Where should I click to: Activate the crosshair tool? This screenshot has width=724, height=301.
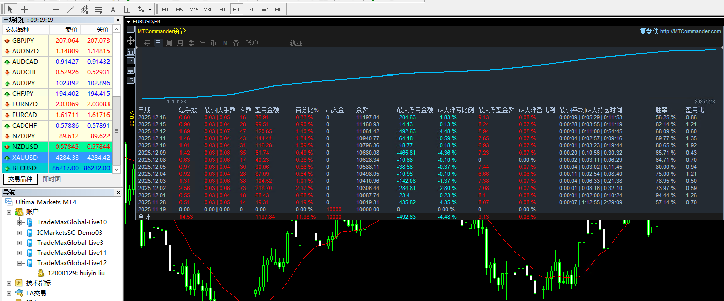24,9
